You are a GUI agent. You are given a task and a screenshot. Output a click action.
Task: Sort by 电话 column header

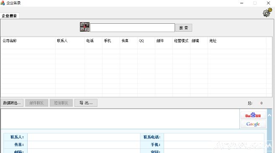click(93, 41)
